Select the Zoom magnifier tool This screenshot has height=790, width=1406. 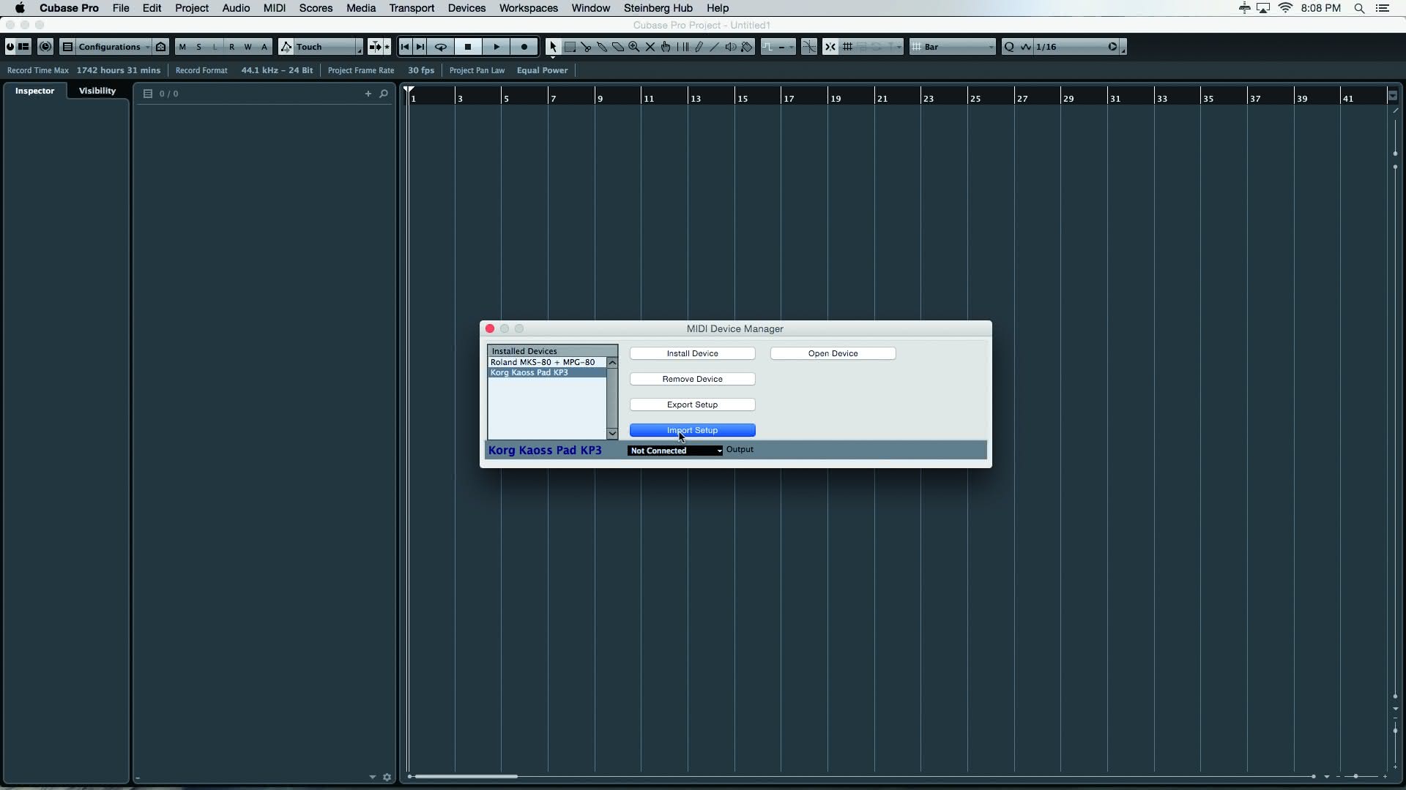(634, 47)
